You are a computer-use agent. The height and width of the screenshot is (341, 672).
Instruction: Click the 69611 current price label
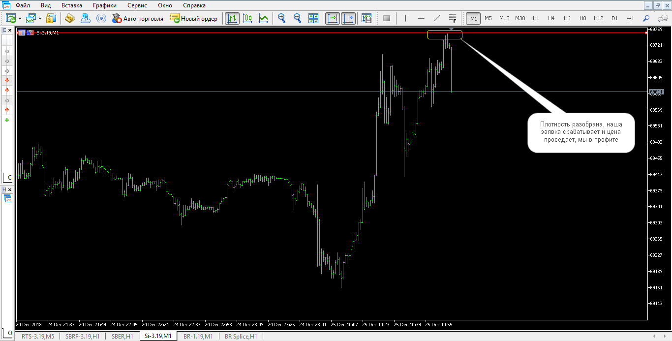(x=656, y=92)
